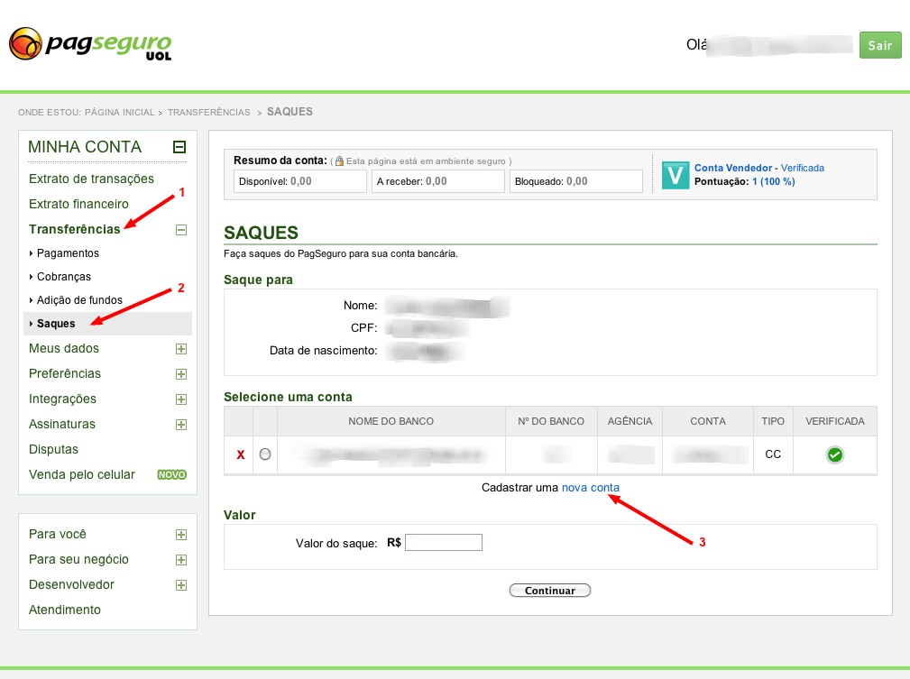This screenshot has height=679, width=910.
Task: Click the nova conta link
Action: [x=590, y=488]
